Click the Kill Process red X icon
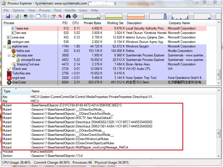 [x=60, y=16]
